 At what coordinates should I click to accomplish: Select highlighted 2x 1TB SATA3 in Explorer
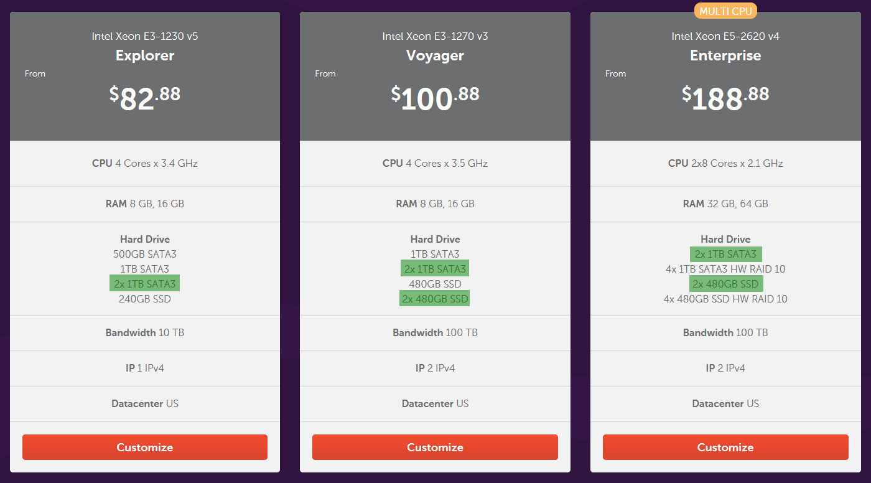coord(145,284)
